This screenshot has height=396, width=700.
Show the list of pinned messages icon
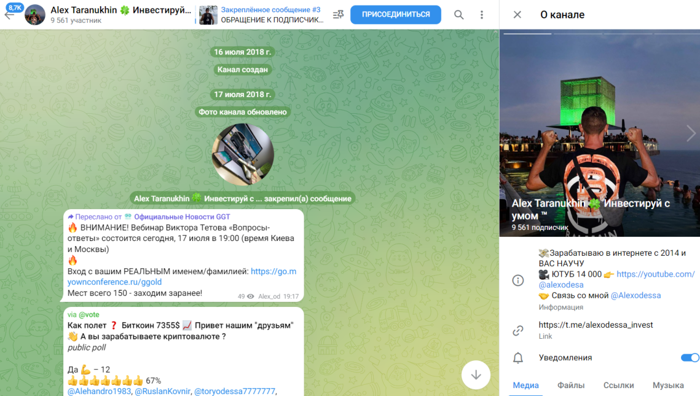[x=339, y=15]
